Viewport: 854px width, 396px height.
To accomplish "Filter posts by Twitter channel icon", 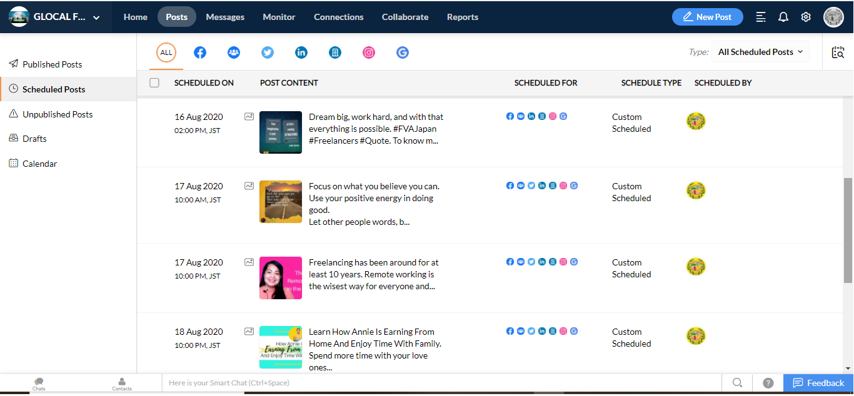I will [x=268, y=53].
